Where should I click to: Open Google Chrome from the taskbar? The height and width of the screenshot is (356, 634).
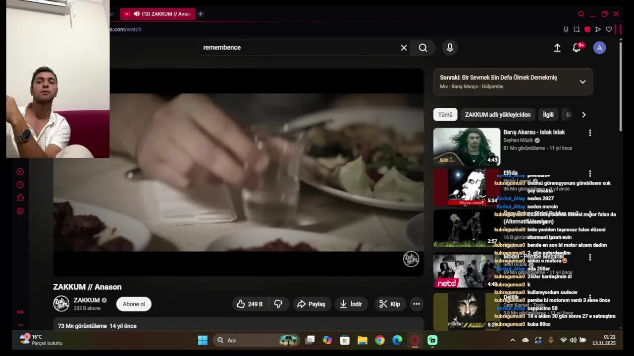[380, 340]
